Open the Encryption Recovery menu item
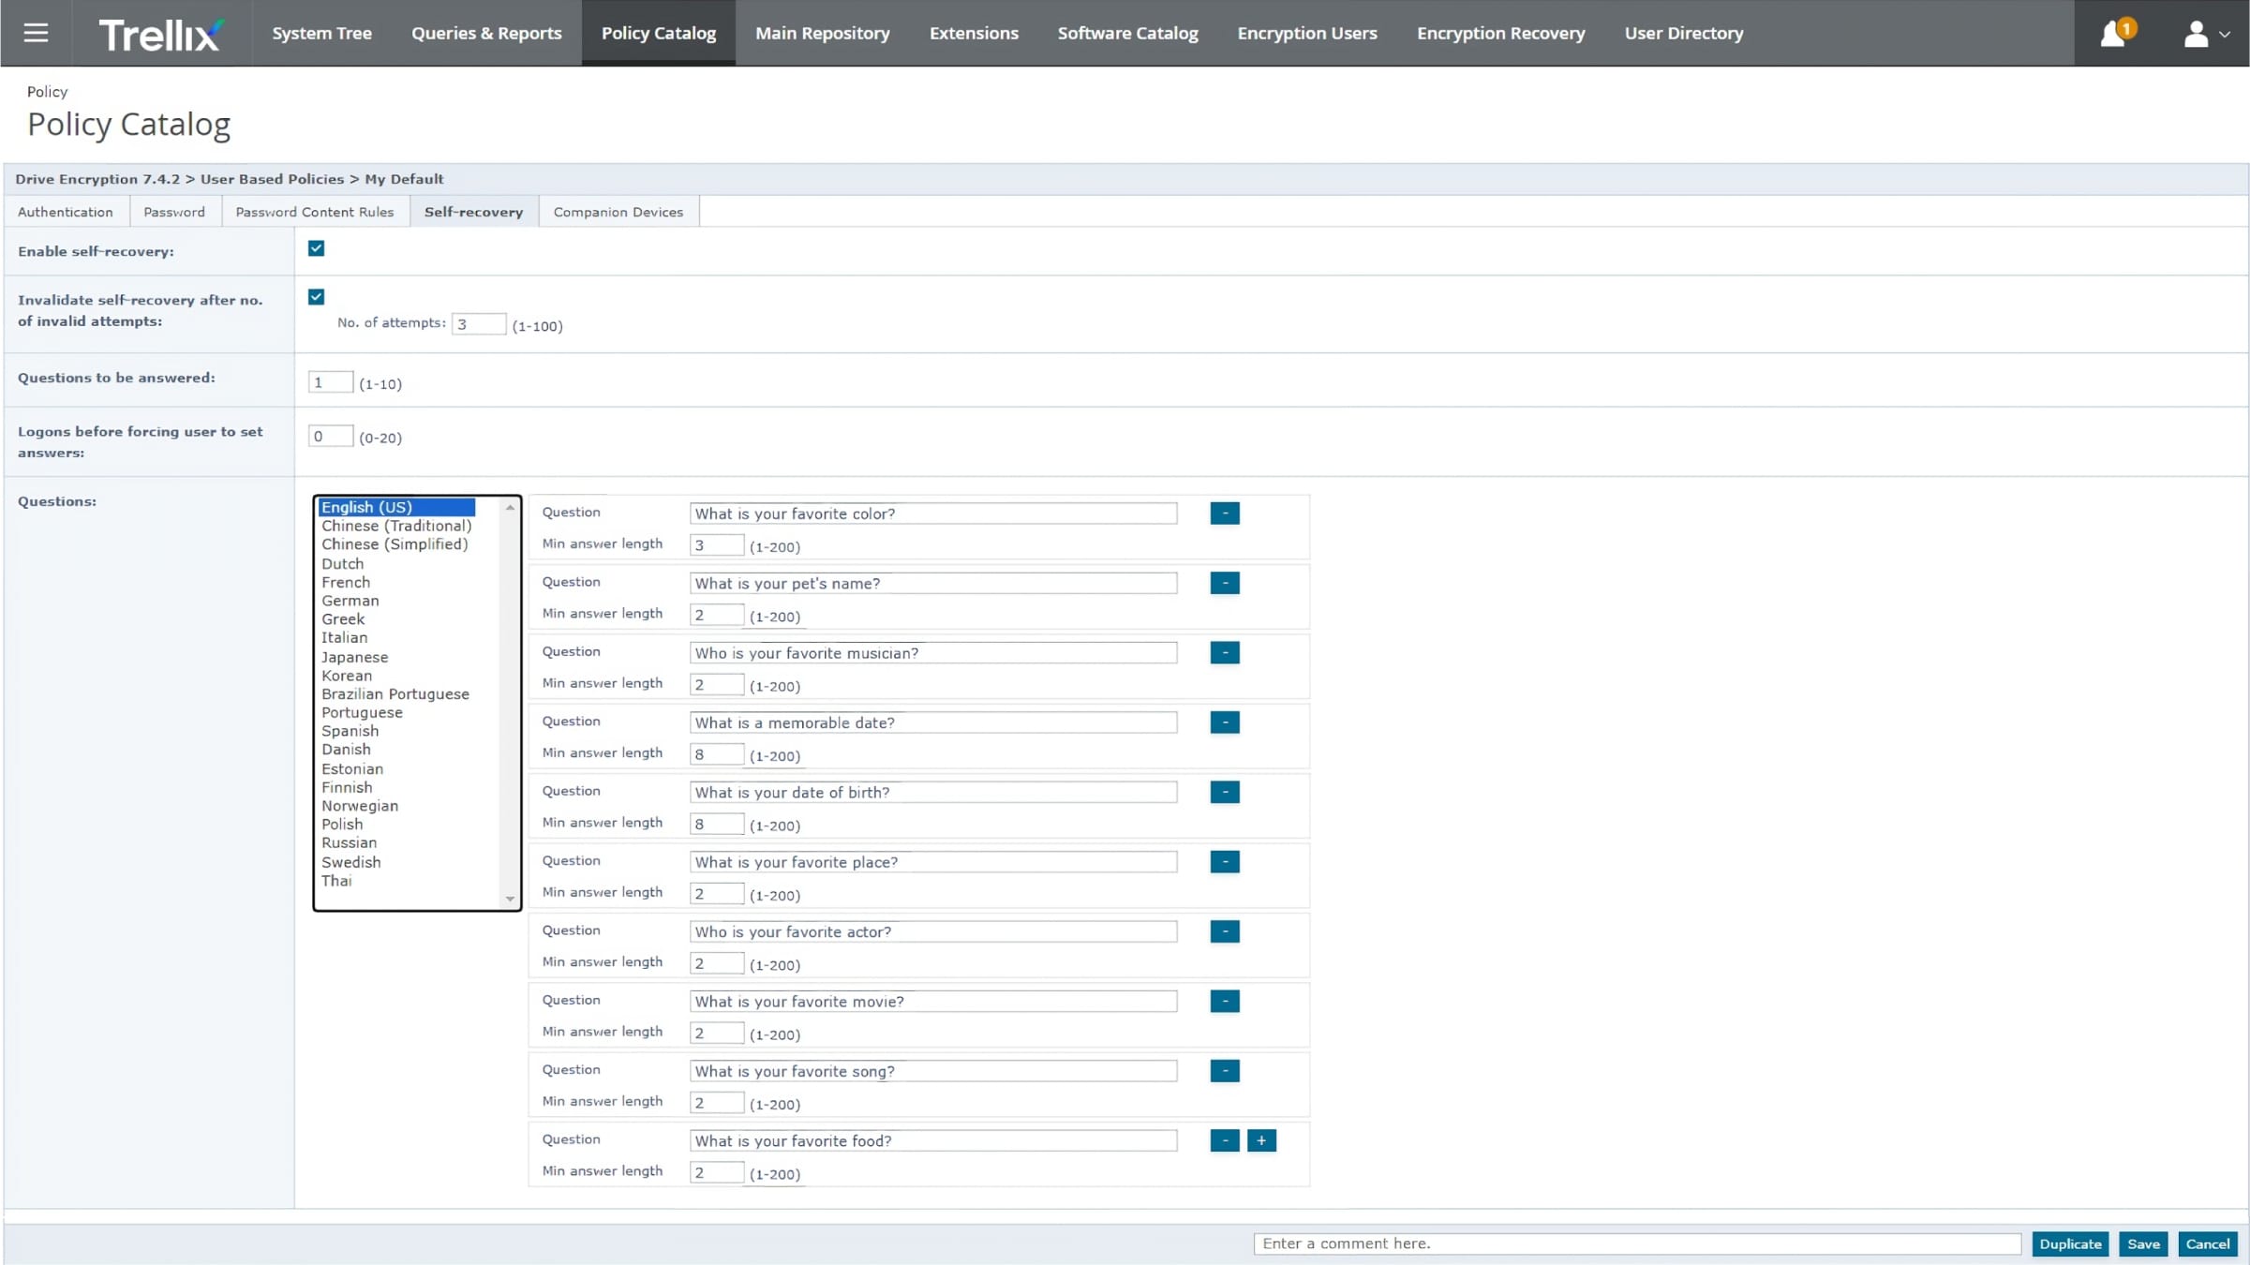Image resolution: width=2250 pixels, height=1265 pixels. (1500, 33)
